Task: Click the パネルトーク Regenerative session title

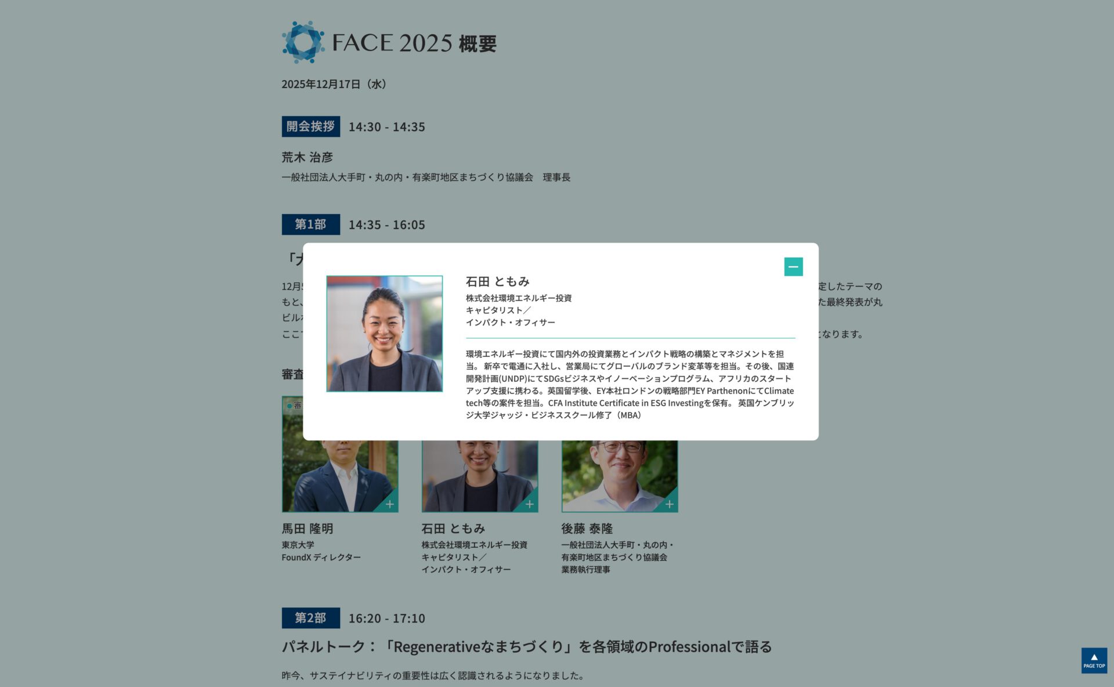Action: point(527,646)
